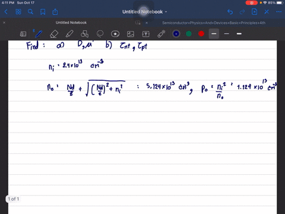Go back with the left chevron

click(6, 12)
